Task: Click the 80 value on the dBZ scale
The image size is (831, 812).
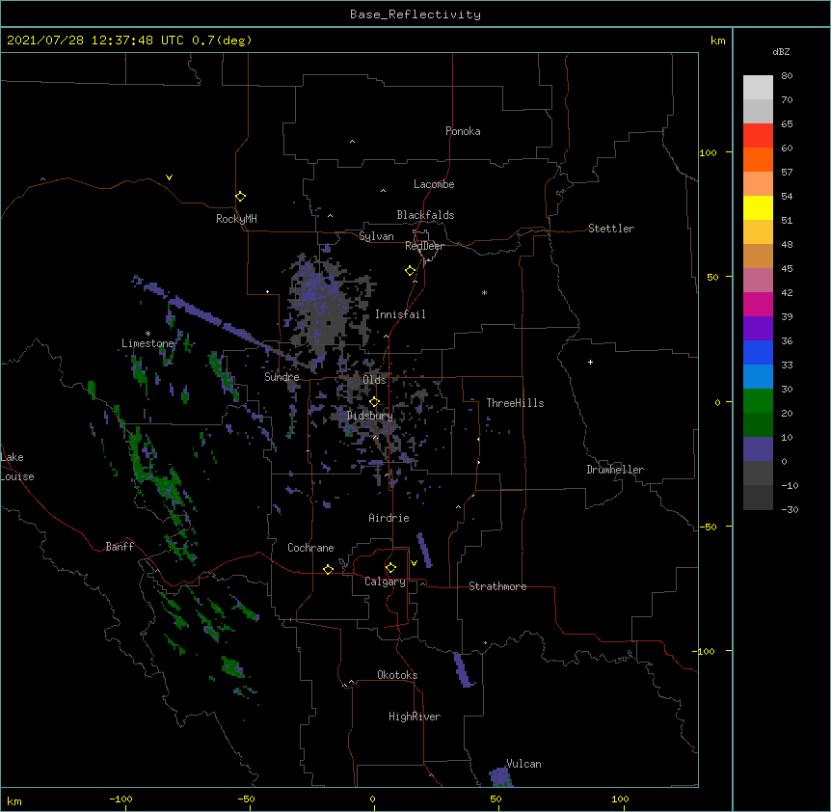Action: [x=787, y=76]
